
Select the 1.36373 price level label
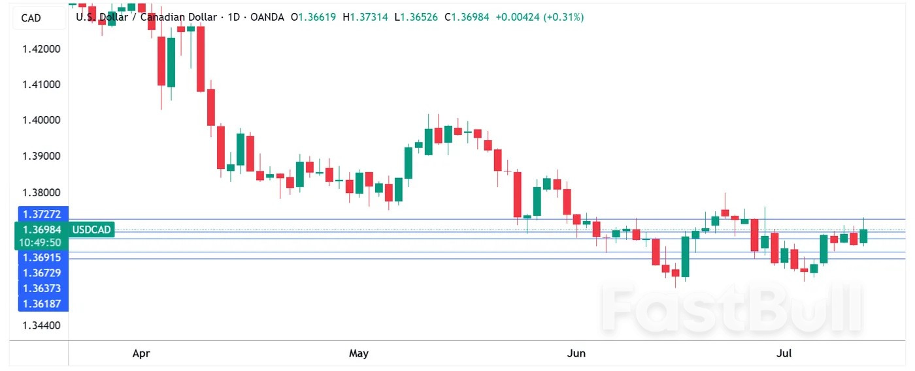[41, 288]
